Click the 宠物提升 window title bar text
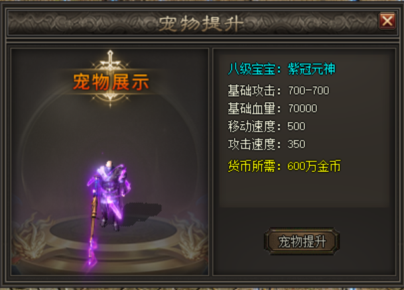Screen dimensions: 404x290 point(201,24)
